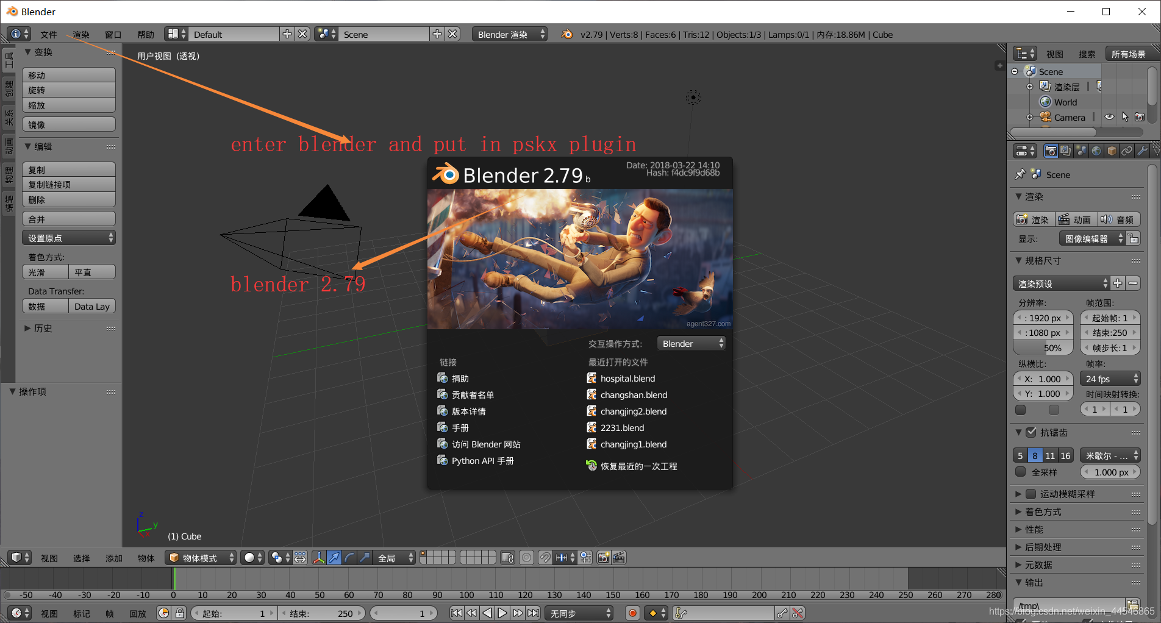Play the animation forward
The width and height of the screenshot is (1161, 623).
[502, 613]
